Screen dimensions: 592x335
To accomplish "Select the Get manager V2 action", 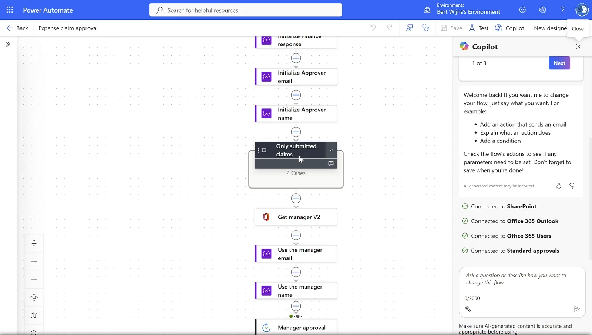I will [296, 217].
